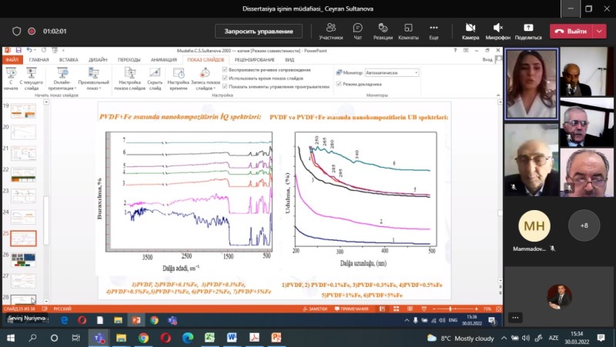Click the Windows Start button
Viewport: 616px width, 347px height.
(x=11, y=338)
